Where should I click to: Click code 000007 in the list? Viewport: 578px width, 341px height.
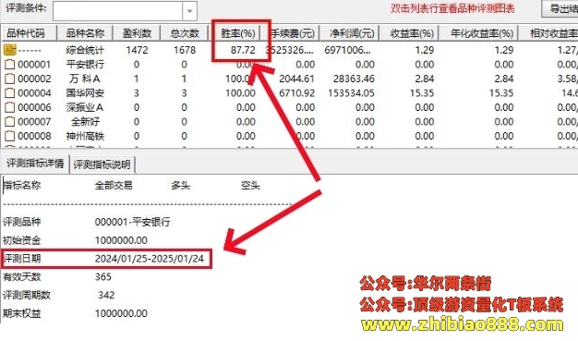coord(34,122)
